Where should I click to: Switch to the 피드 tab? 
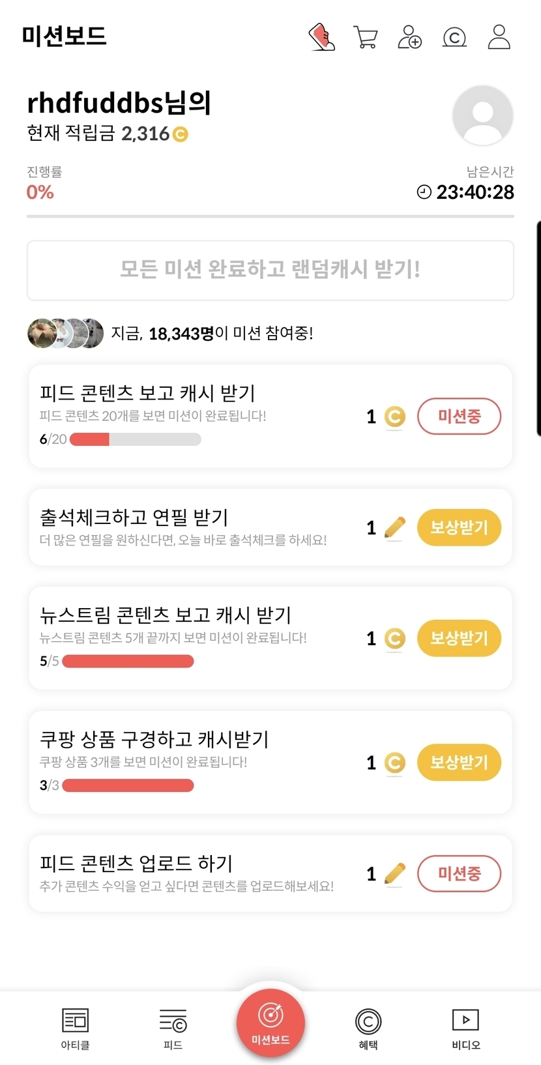coord(173,1028)
